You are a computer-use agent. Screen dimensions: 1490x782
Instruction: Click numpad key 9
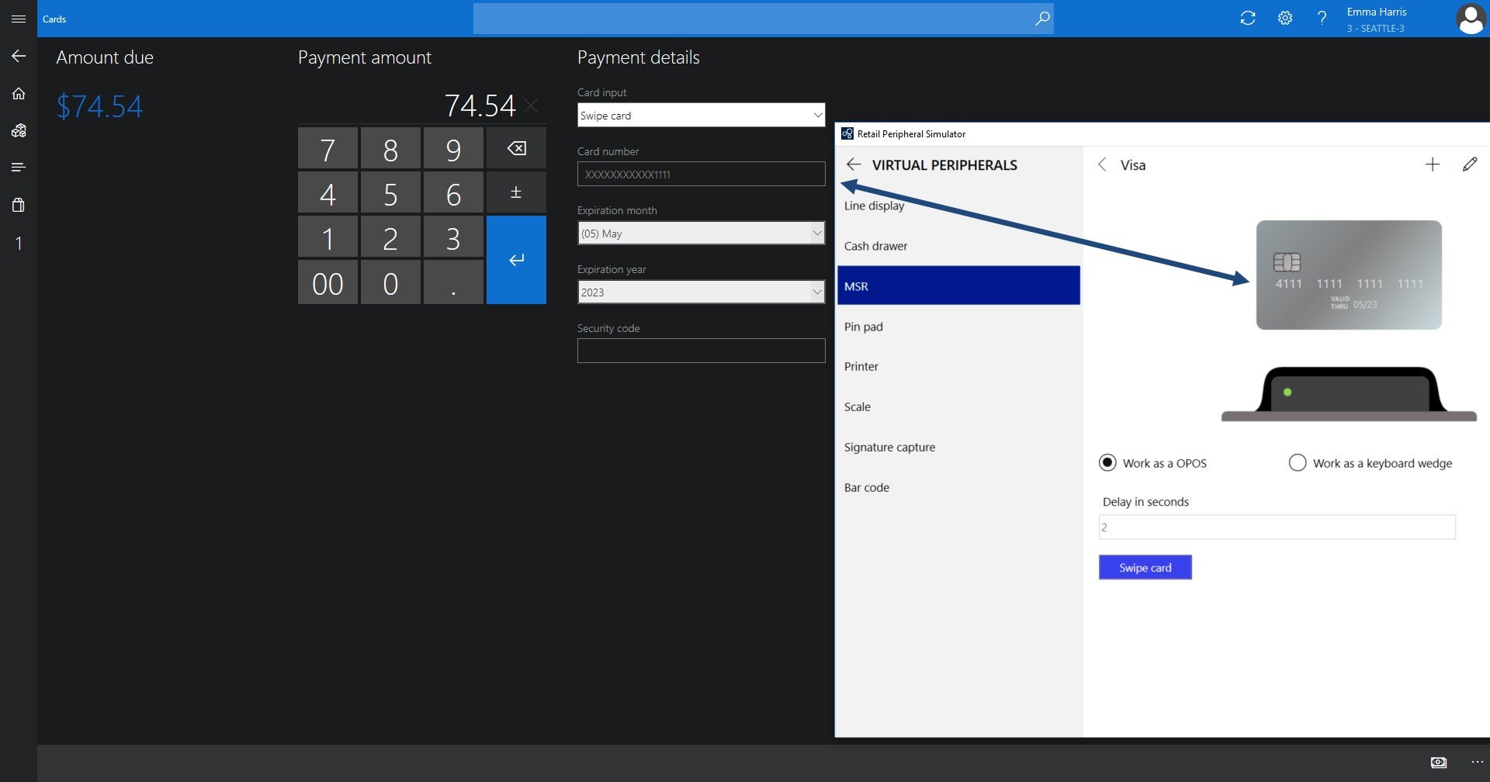[453, 148]
